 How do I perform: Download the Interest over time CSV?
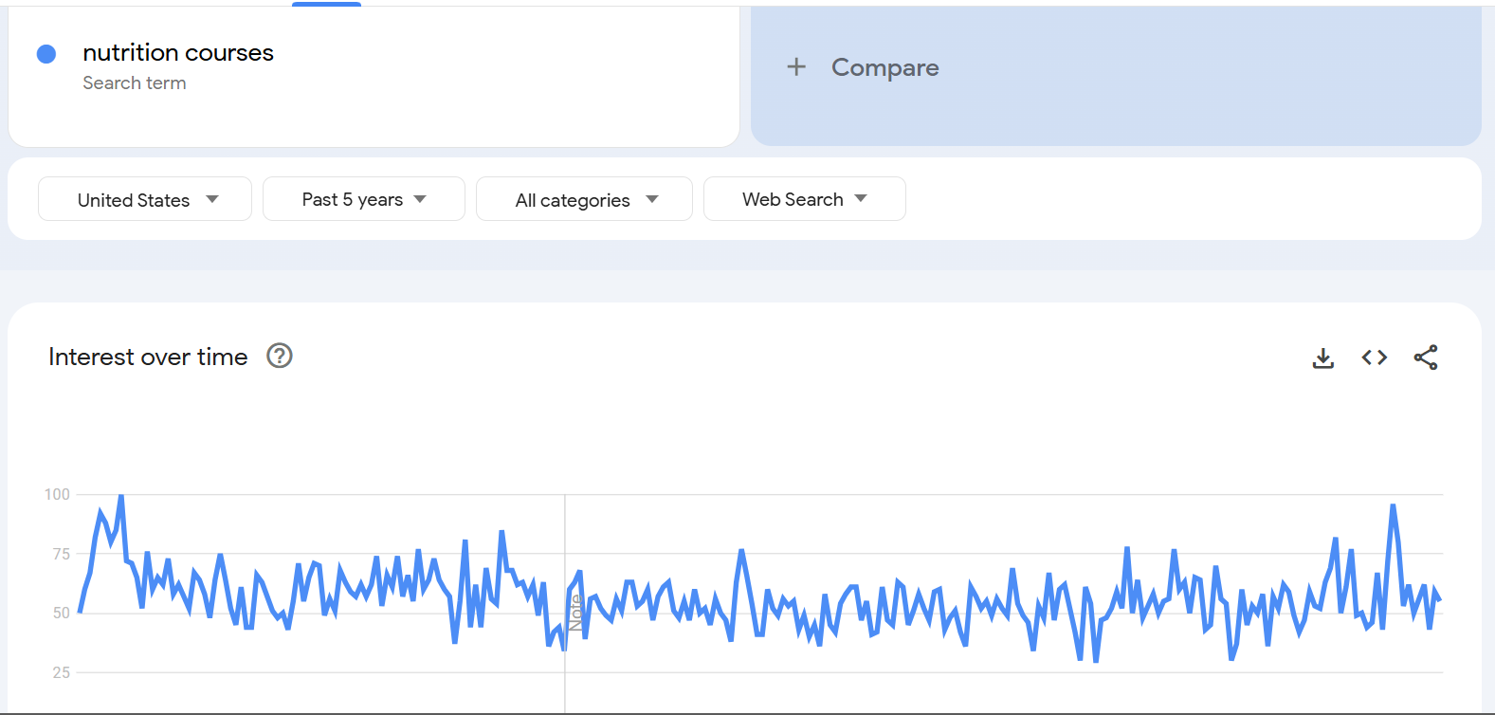click(x=1323, y=357)
